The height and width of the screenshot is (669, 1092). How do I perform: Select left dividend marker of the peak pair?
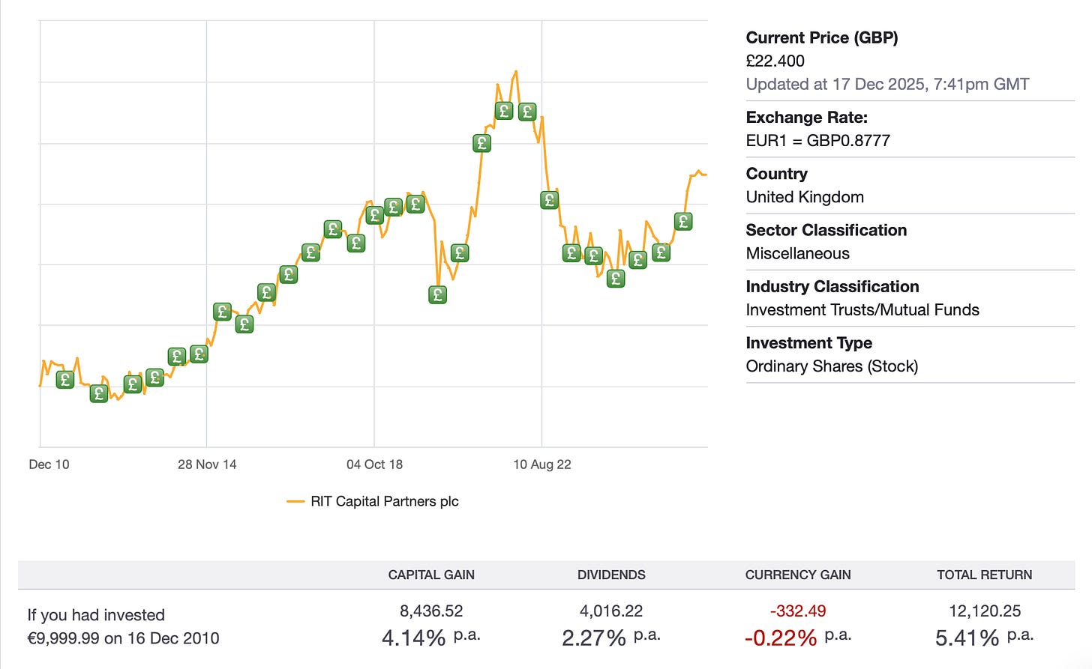505,111
